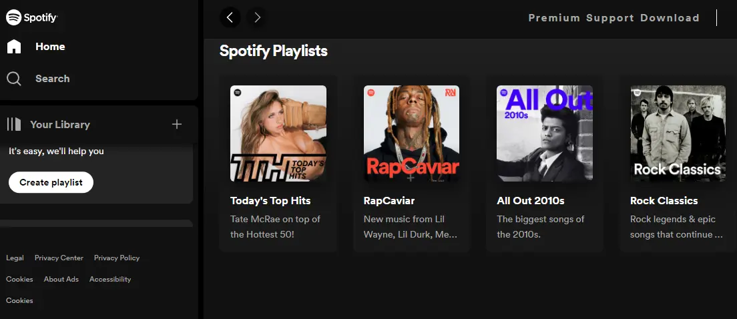The width and height of the screenshot is (737, 319).
Task: Click the plus icon beside Your Library
Action: (x=177, y=124)
